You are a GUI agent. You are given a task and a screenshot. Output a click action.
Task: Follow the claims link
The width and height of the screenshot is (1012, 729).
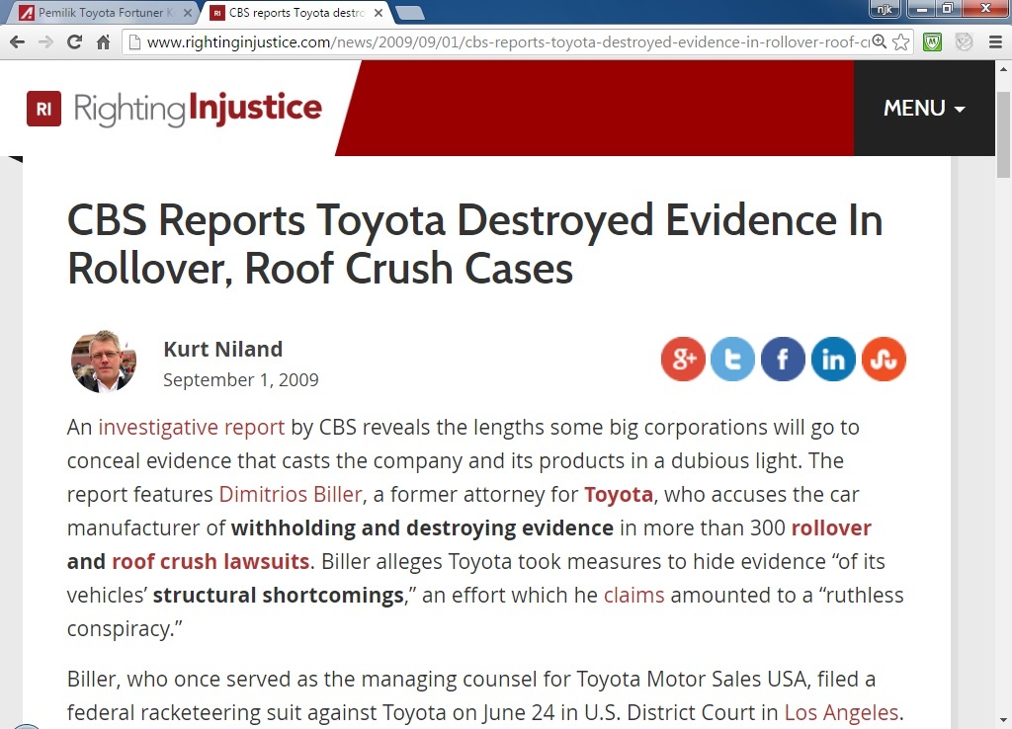[633, 595]
